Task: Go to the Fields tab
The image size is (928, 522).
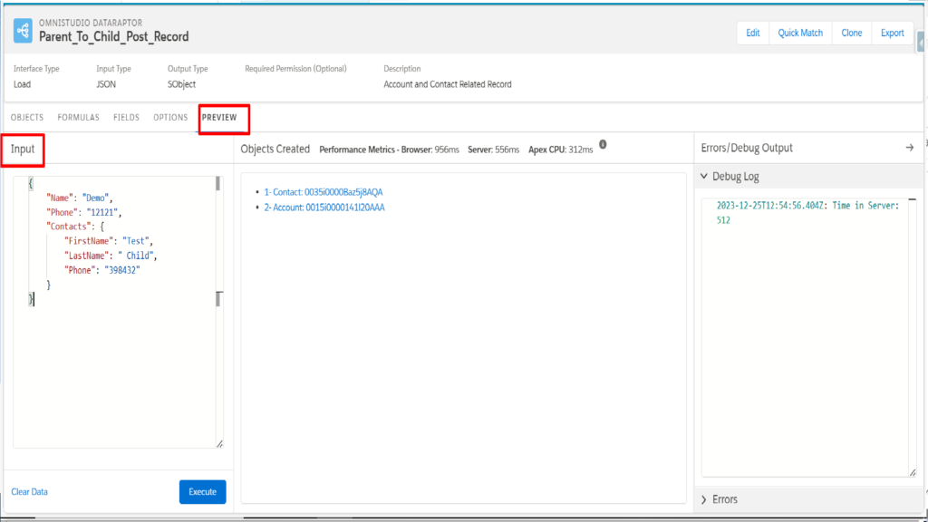Action: (x=126, y=117)
